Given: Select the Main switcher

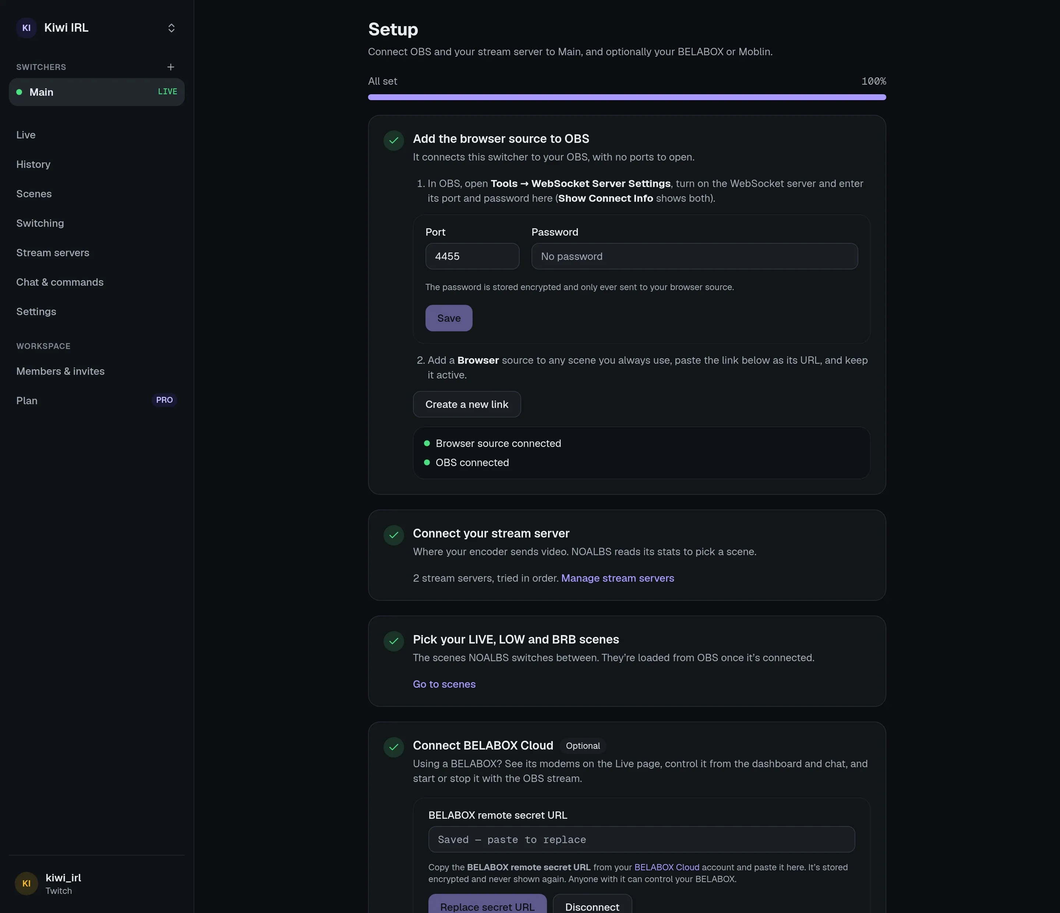Looking at the screenshot, I should [97, 92].
